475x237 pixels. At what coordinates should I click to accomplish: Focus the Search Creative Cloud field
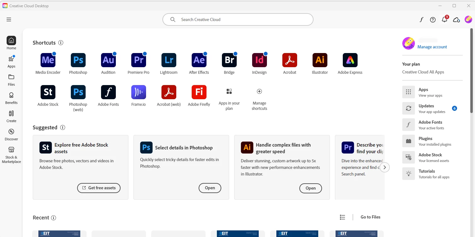coord(238,19)
